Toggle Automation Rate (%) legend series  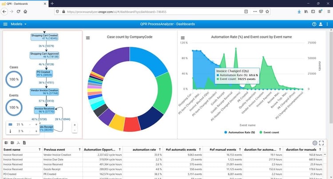coord(240,132)
